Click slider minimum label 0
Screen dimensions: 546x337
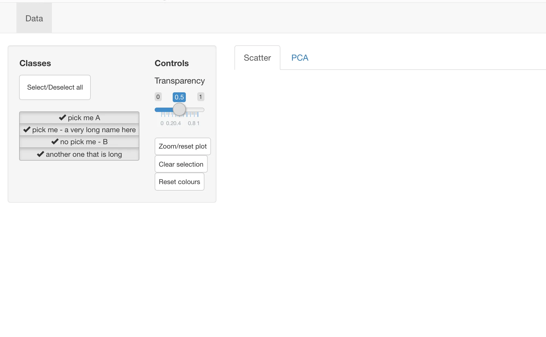tap(158, 97)
